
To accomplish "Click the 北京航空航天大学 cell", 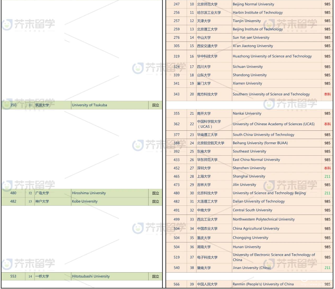I will 214,143.
